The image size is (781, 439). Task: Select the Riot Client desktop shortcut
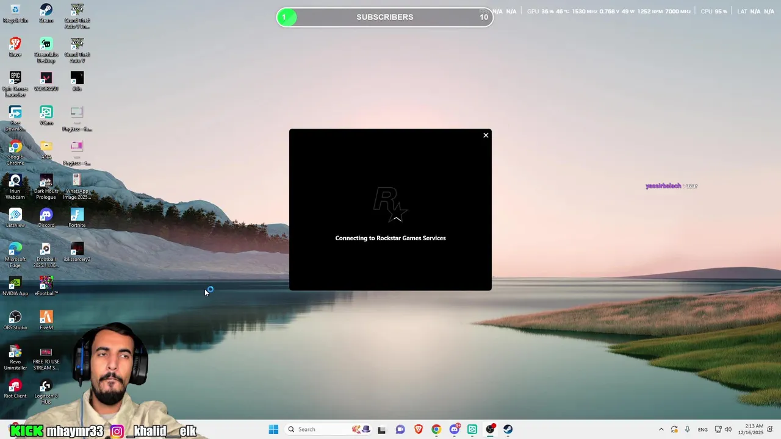[x=15, y=390]
